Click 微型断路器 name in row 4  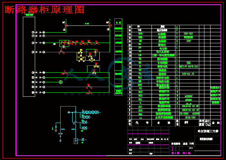pos(164,106)
